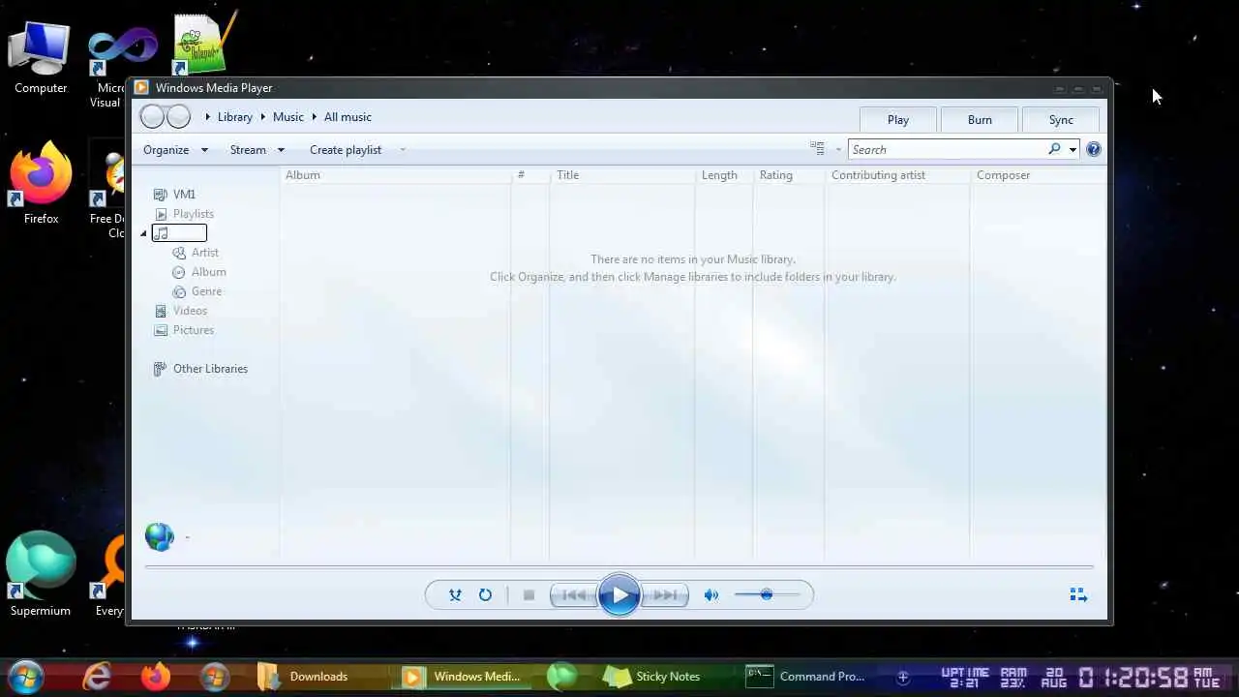This screenshot has height=697, width=1239.
Task: Click the Windows Start orb
Action: [26, 676]
